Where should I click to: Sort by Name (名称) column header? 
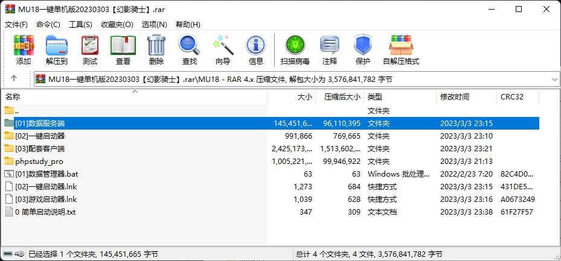(13, 96)
